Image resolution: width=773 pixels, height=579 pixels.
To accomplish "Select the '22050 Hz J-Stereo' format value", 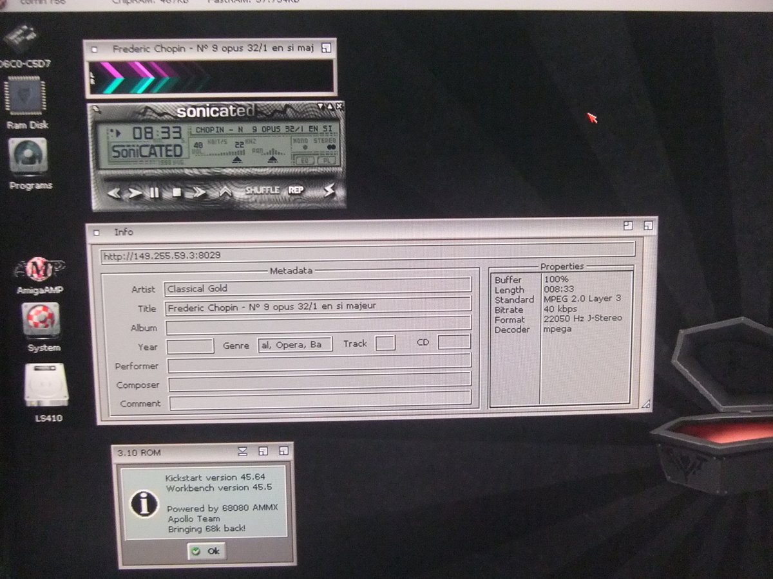I will pyautogui.click(x=583, y=319).
